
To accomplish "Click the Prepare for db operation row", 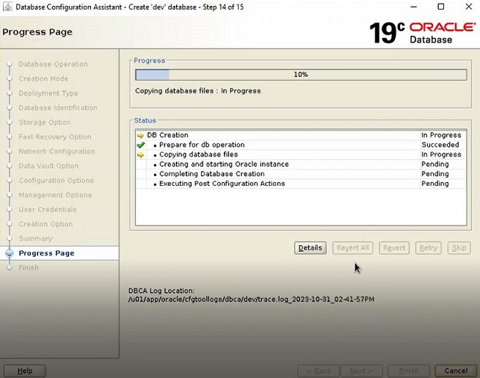I will pos(301,145).
